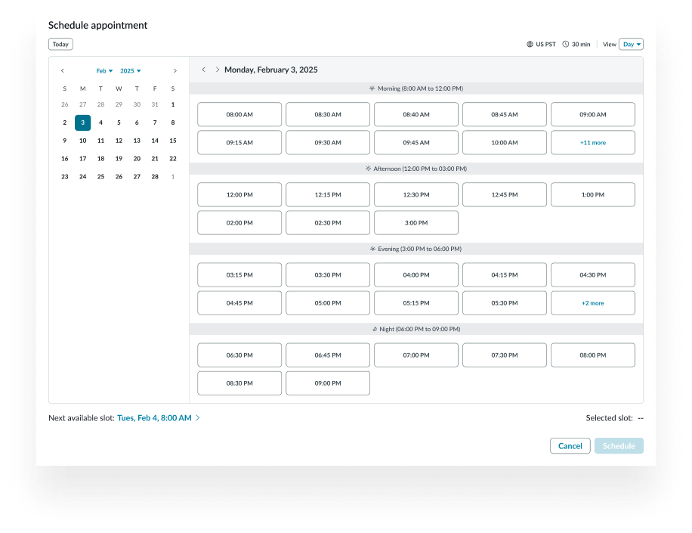This screenshot has width=692, height=533.
Task: Click the Cancel button
Action: tap(570, 445)
